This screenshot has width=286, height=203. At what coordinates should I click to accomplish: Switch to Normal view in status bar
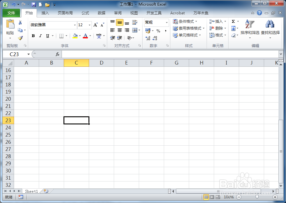point(206,197)
